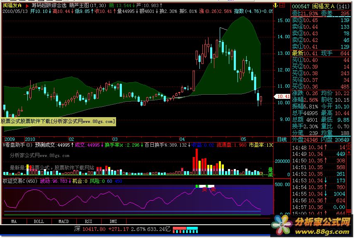Image resolution: width=354 pixels, height=238 pixels.
Task: Select the 卖③ 10.43 order row
Action: click(x=320, y=34)
